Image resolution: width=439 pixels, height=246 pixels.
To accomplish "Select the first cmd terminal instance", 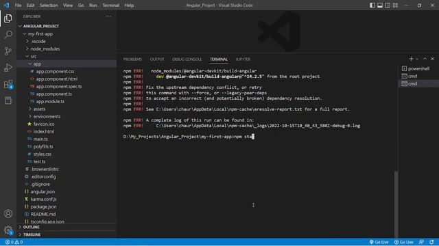I will [x=418, y=76].
